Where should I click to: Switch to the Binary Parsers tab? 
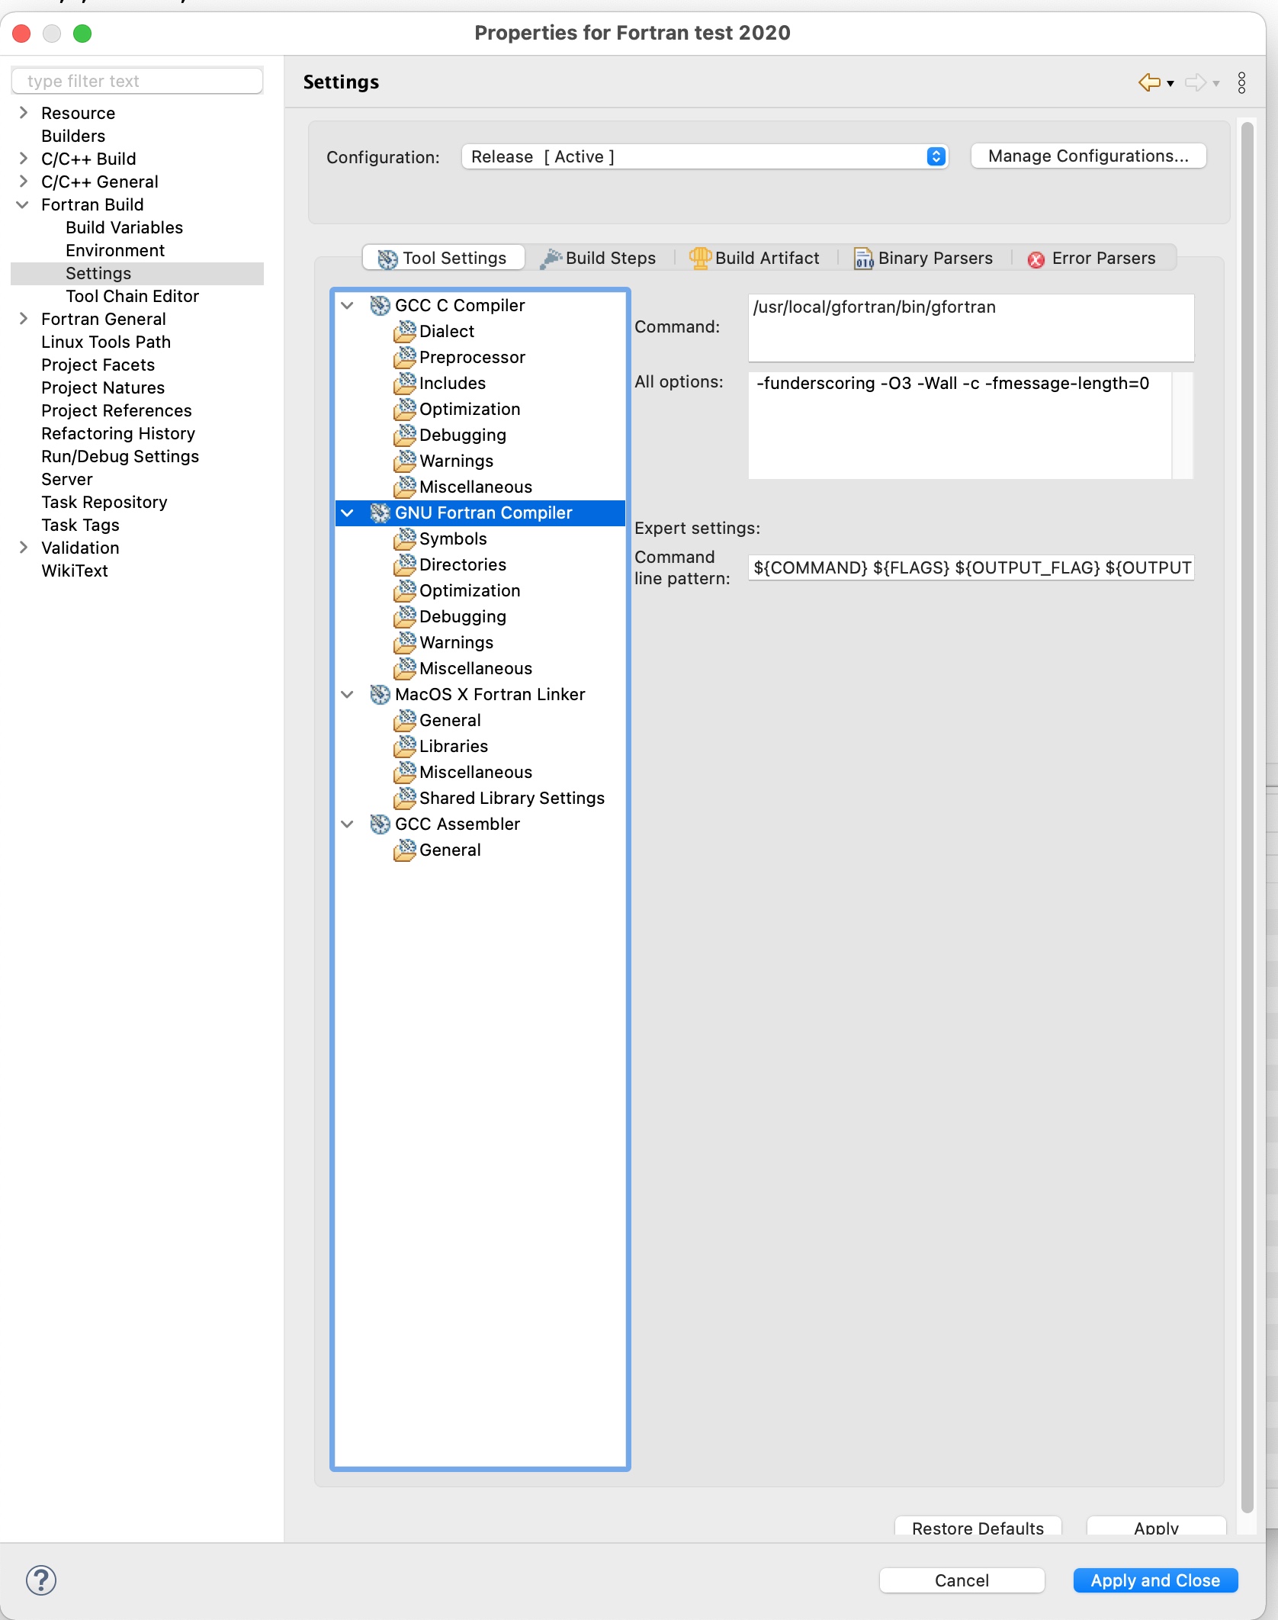pos(923,258)
